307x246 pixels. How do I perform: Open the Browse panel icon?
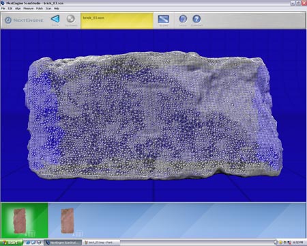[x=164, y=19]
